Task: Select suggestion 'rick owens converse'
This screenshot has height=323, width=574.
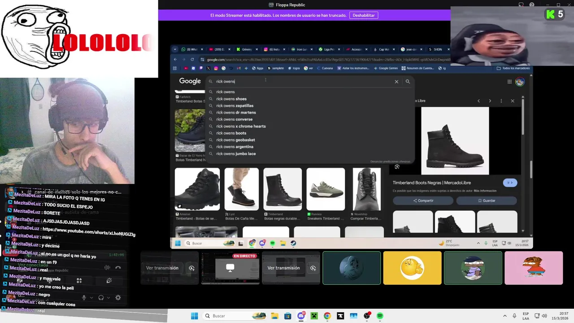Action: click(x=234, y=119)
